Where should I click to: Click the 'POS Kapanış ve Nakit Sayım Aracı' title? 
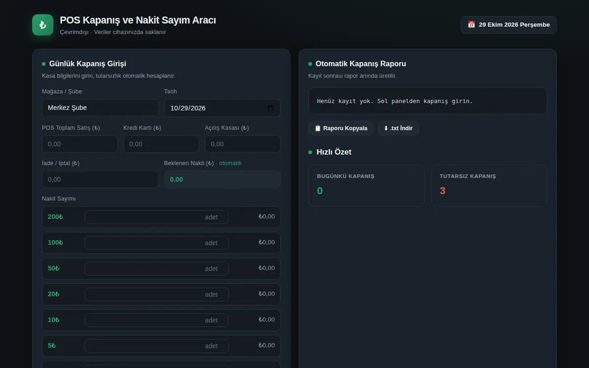click(138, 20)
